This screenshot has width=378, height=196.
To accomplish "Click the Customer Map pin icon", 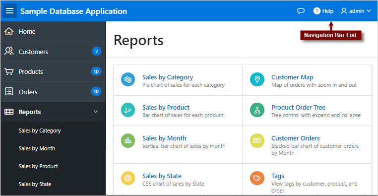I will pos(257,79).
